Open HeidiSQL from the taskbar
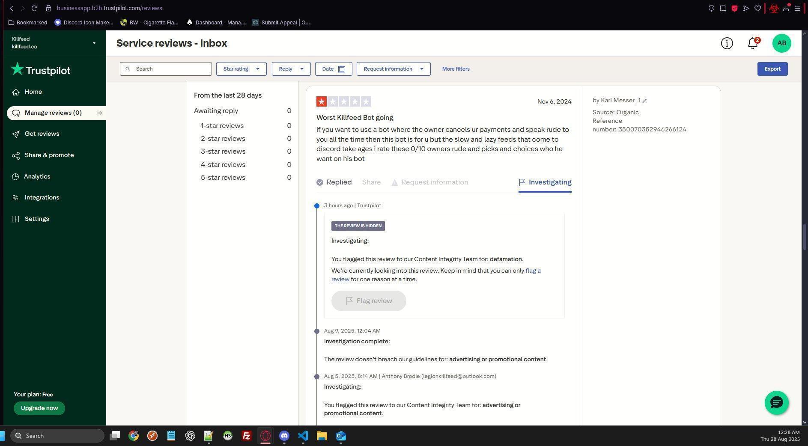The image size is (808, 446). (227, 436)
